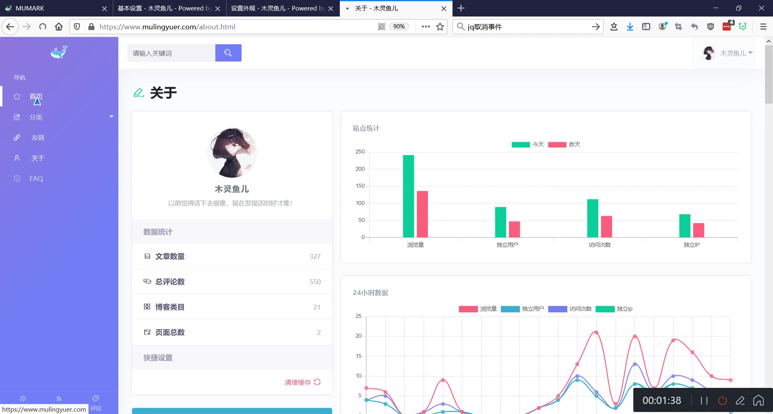Open the page actions three-dot menu
Screen dimensions: 773x414
coord(426,27)
